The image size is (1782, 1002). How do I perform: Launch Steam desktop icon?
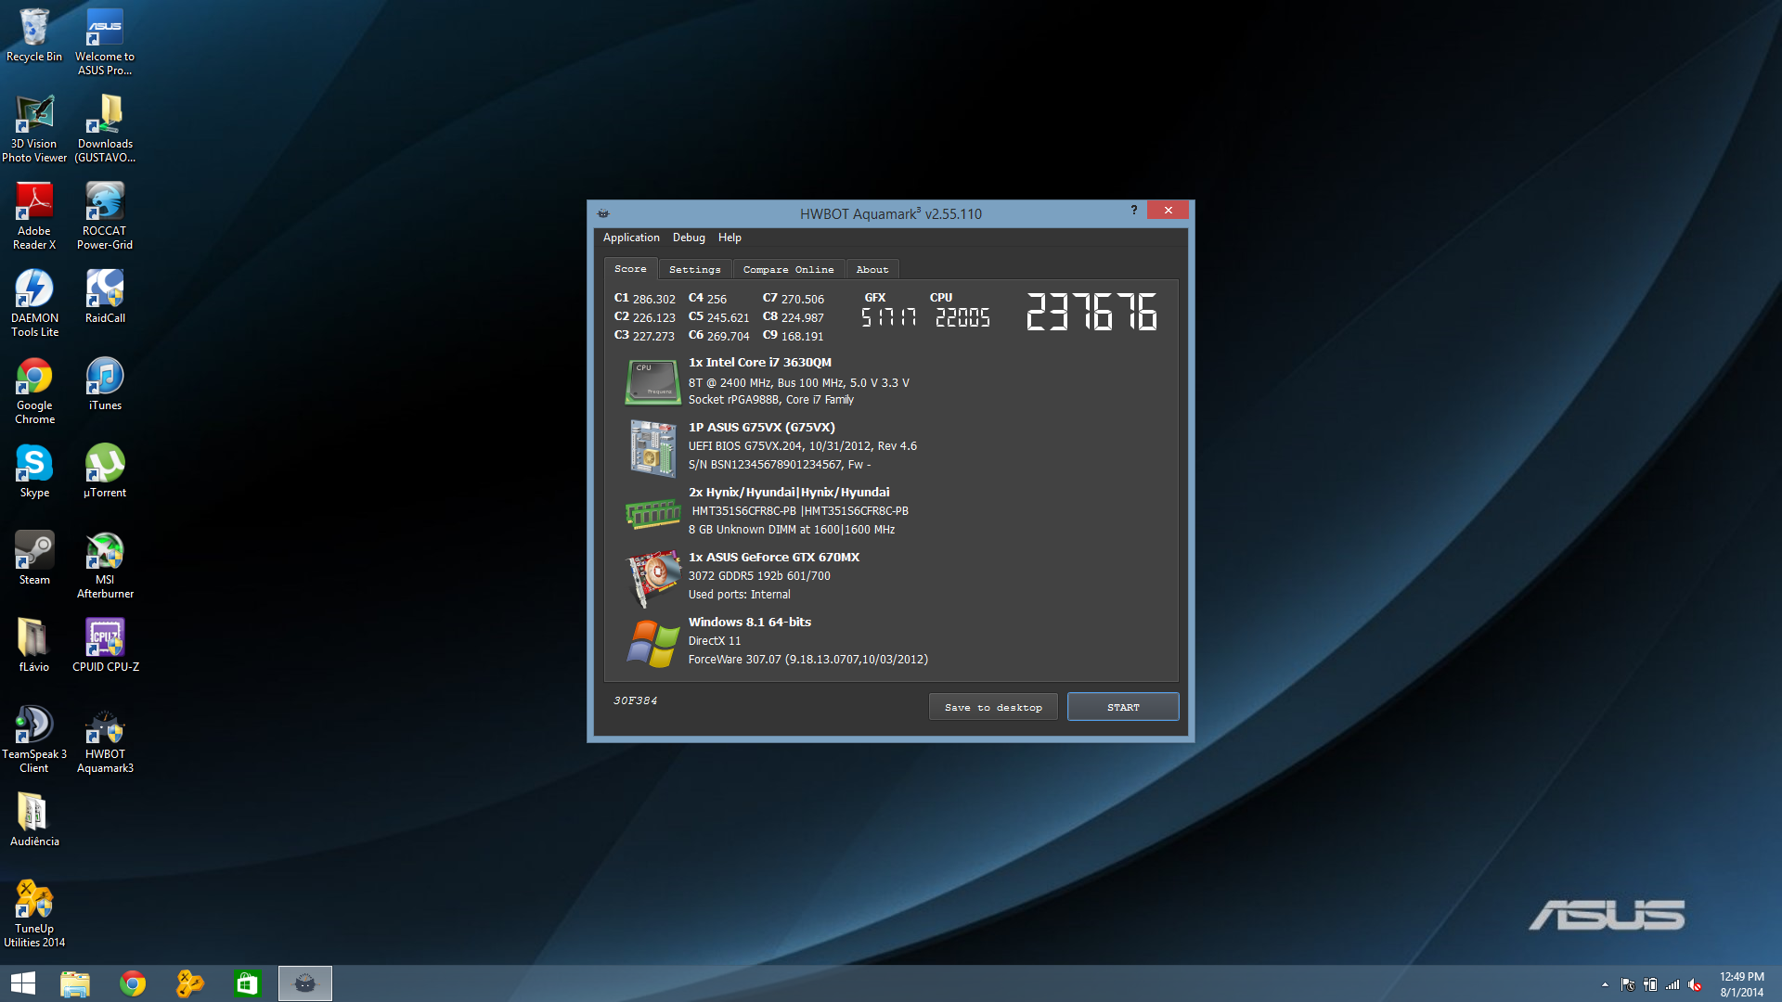(x=34, y=559)
